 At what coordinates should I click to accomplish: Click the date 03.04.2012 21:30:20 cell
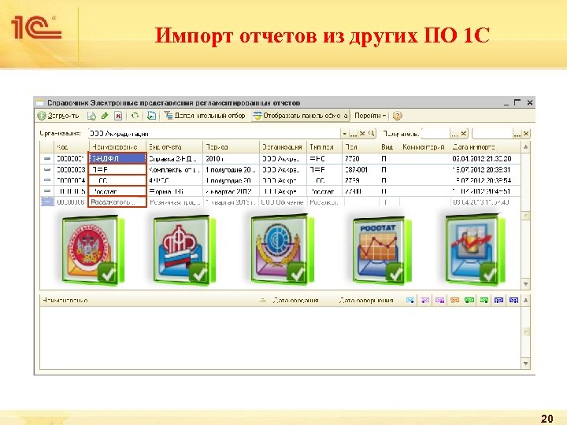pyautogui.click(x=485, y=158)
